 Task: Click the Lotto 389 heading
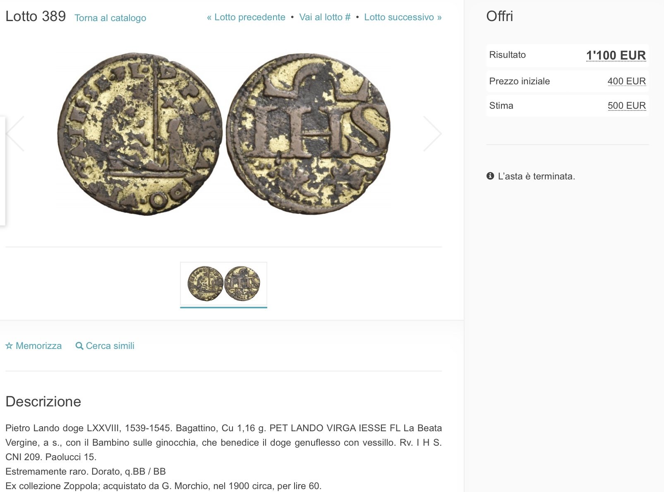(36, 17)
